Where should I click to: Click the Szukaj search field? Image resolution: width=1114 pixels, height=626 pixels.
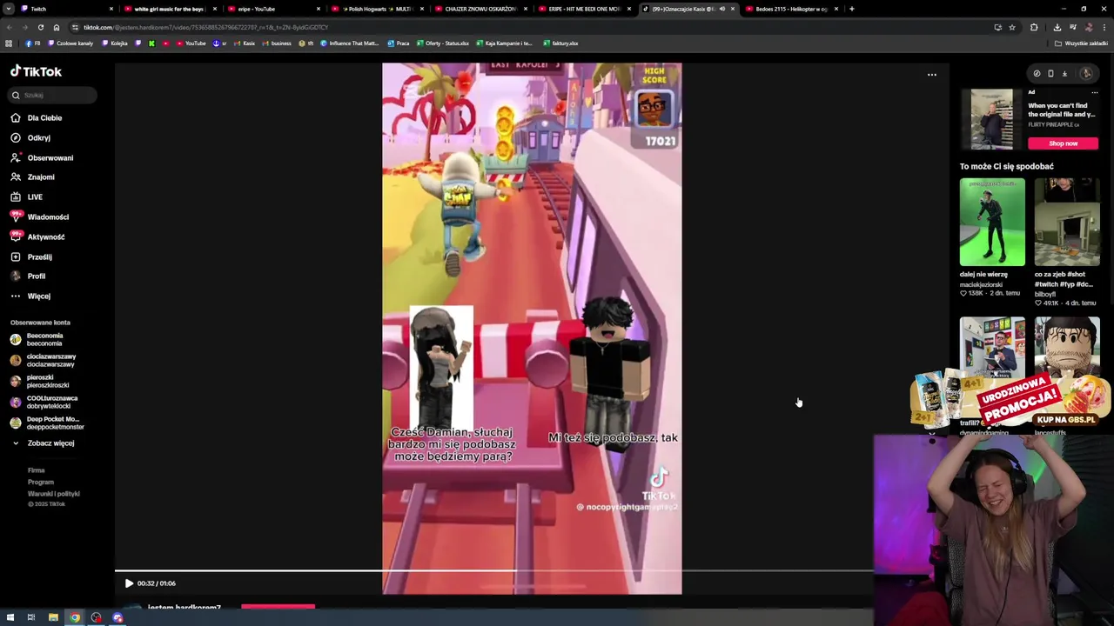coord(54,95)
